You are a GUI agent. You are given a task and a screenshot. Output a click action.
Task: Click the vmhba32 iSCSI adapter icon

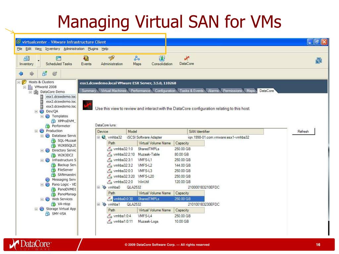pos(104,137)
